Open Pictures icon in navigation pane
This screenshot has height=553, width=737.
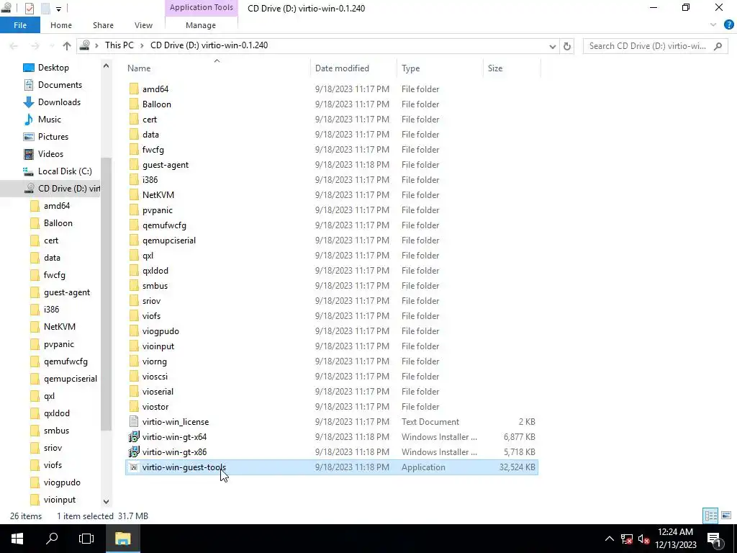(29, 137)
